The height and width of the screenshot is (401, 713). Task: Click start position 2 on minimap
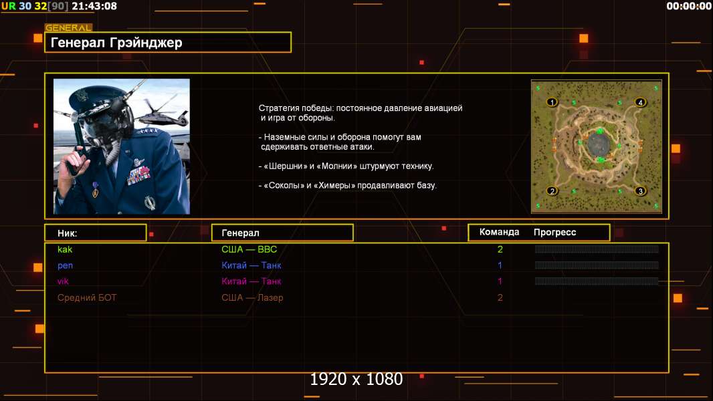(552, 190)
